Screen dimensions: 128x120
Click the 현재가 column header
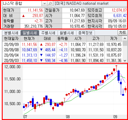pos(29,39)
